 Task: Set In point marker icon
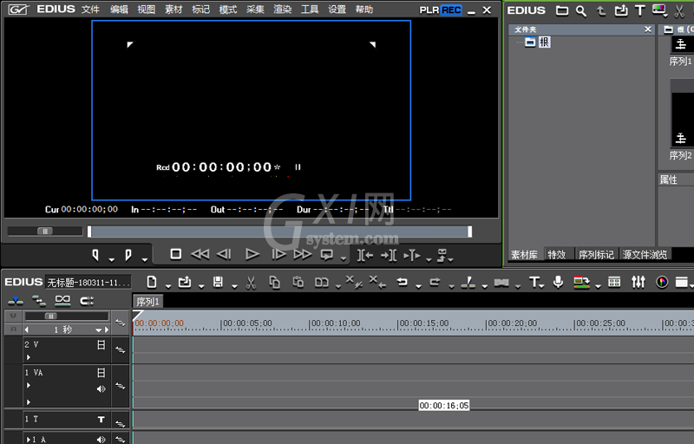coord(95,255)
